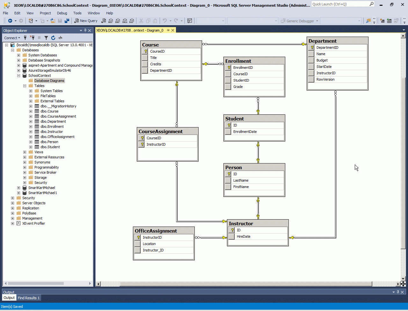Select the SmartKartMichael1 database
The width and height of the screenshot is (408, 311).
[x=43, y=193]
